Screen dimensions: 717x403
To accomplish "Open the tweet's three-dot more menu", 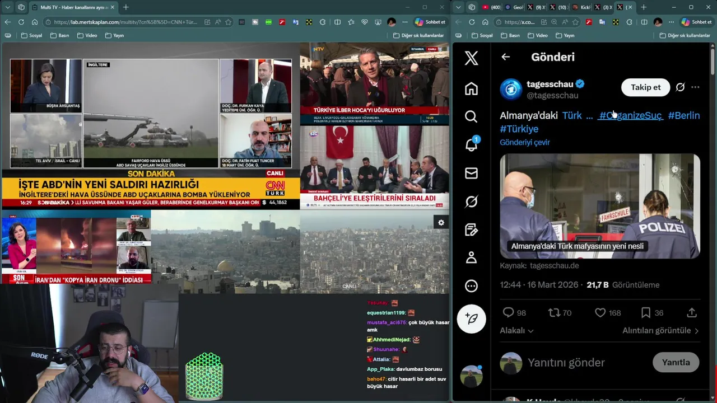I will [695, 87].
